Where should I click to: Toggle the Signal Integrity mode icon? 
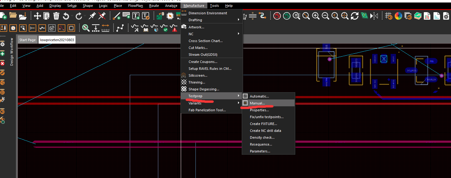pos(42,28)
